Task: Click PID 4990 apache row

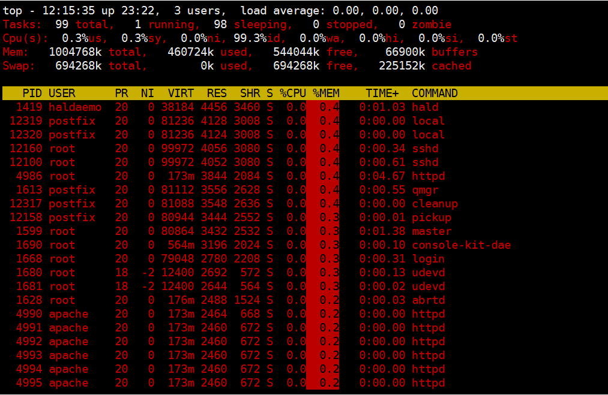Action: pos(29,314)
